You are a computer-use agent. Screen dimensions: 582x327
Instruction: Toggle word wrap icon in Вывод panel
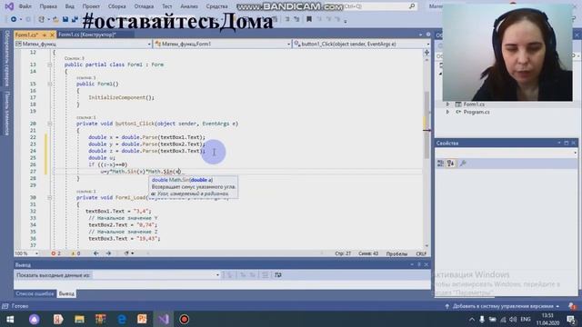[x=278, y=275]
